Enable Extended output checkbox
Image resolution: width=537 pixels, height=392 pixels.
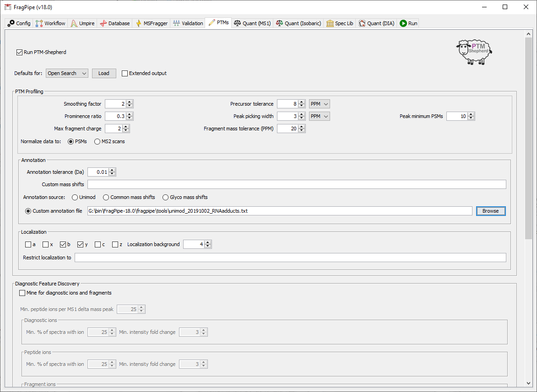[125, 73]
